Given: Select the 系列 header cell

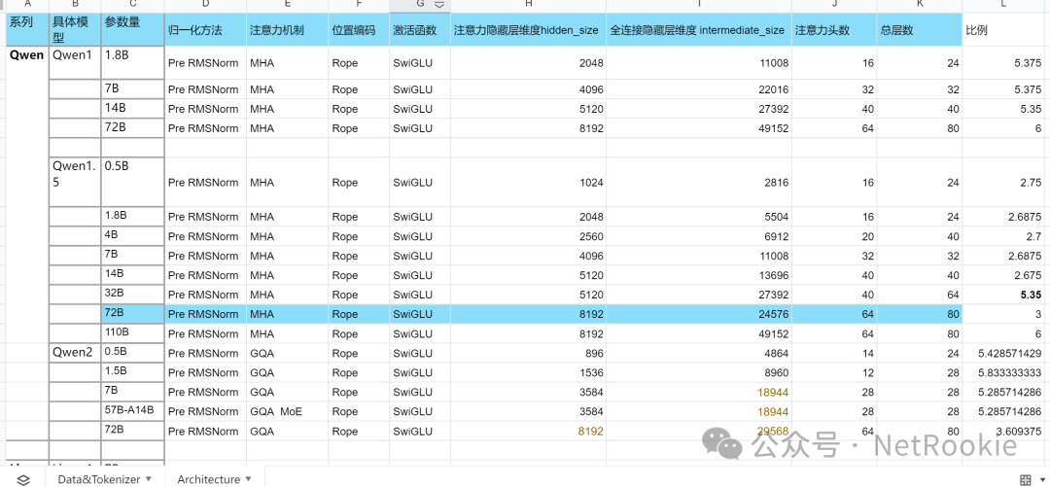Looking at the screenshot, I should (x=27, y=29).
